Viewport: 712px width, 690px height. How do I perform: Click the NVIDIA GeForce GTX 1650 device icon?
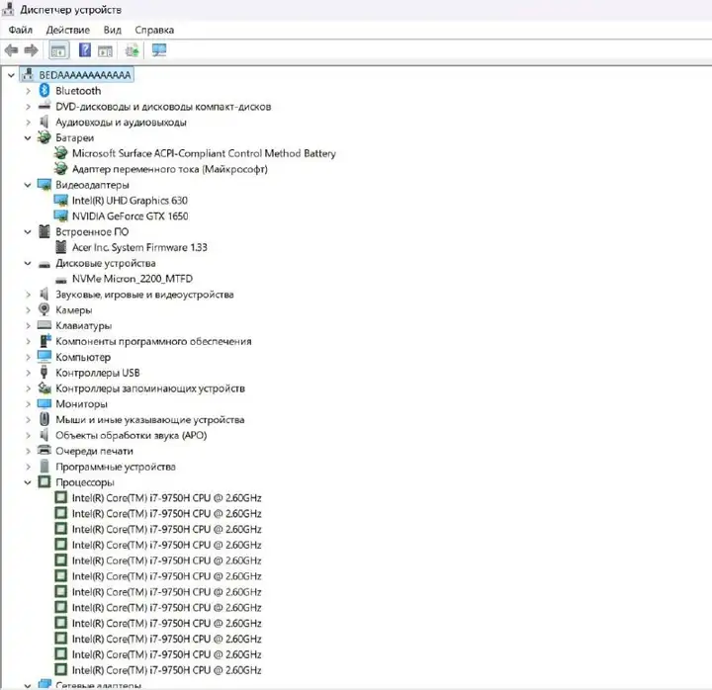click(60, 216)
